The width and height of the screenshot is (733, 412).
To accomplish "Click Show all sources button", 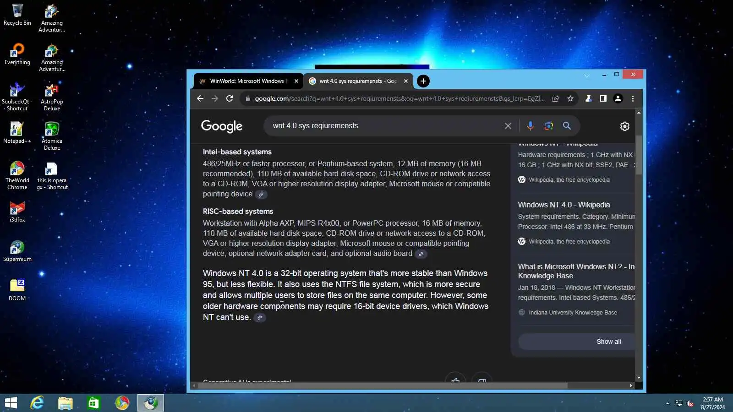I will [x=576, y=342].
